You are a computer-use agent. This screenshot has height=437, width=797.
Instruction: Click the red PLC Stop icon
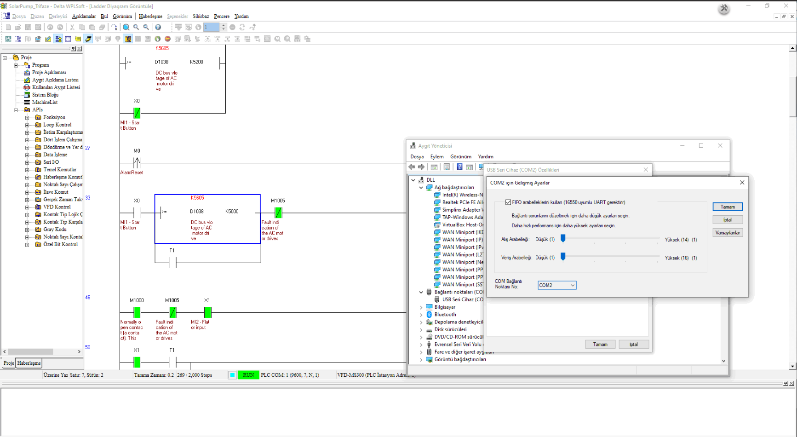click(167, 39)
